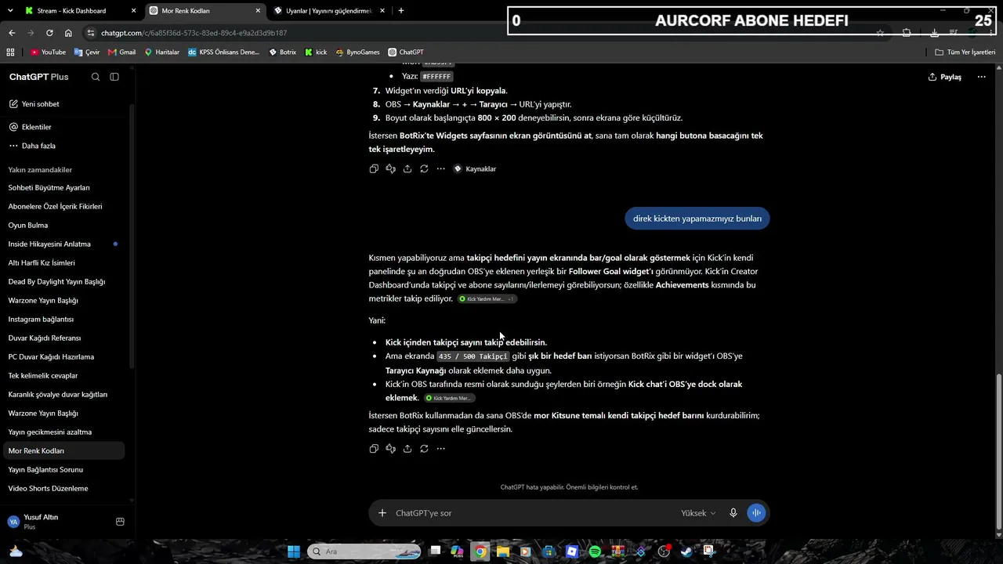The height and width of the screenshot is (564, 1003).
Task: Copy the response using the icon beside Kaynaklar
Action: (x=374, y=168)
